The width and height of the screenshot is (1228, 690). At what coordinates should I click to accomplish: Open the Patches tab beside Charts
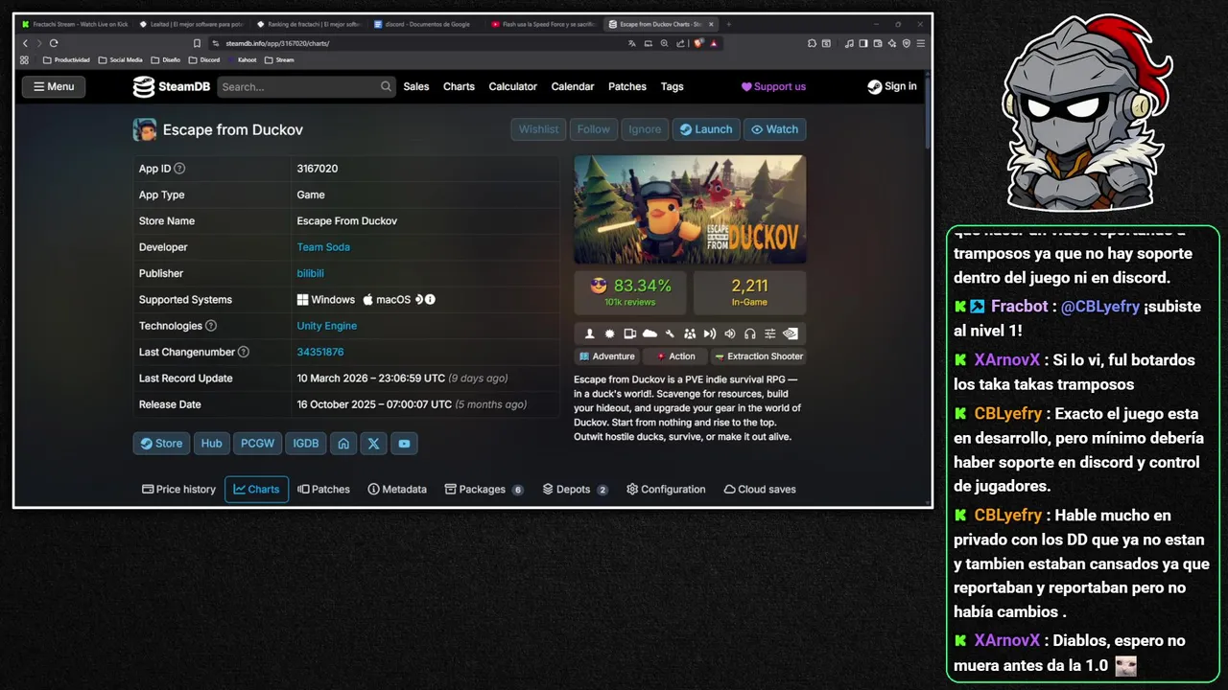[323, 489]
